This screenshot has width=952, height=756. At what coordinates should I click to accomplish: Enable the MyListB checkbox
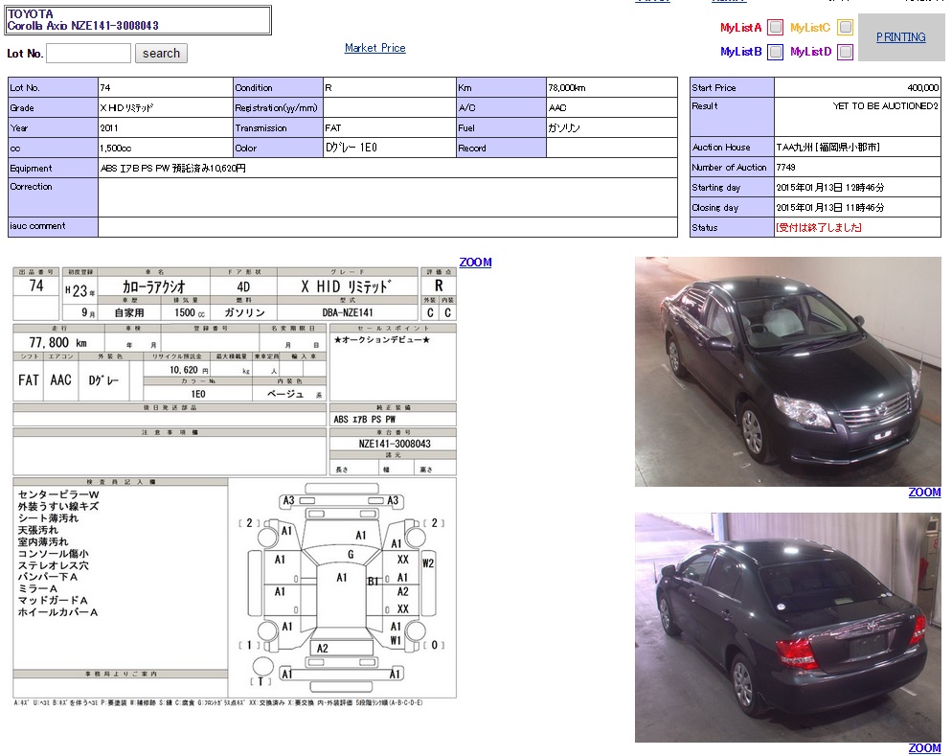coord(776,52)
